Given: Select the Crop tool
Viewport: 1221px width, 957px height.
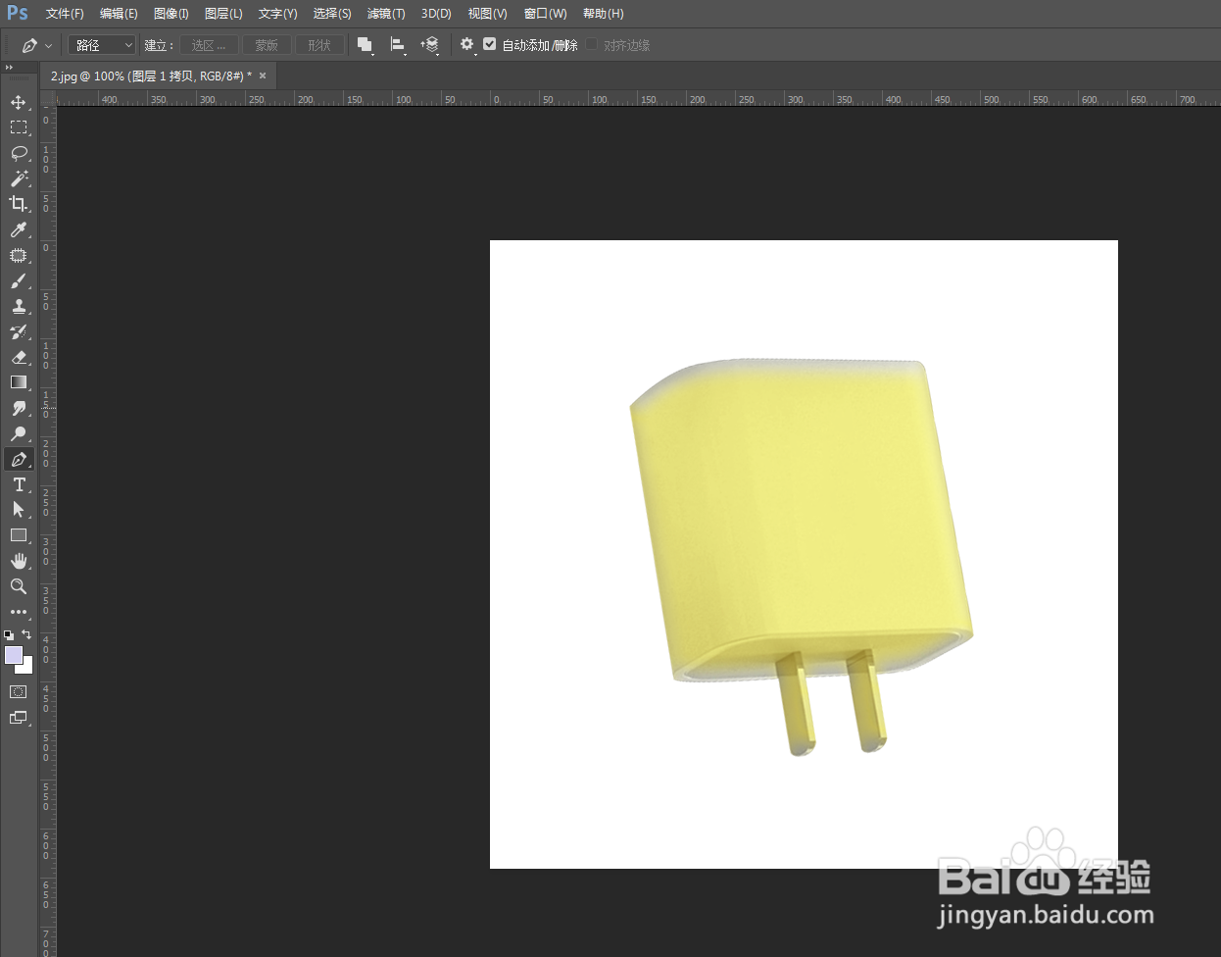Looking at the screenshot, I should coord(19,204).
